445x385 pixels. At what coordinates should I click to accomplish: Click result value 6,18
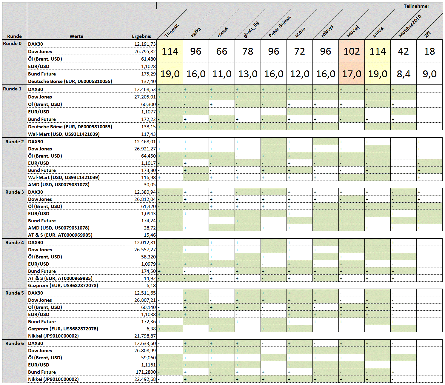(x=151, y=285)
